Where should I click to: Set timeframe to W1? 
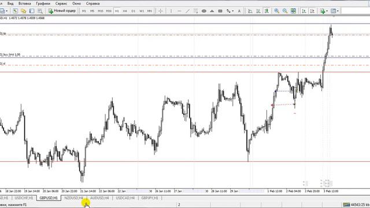coord(142,11)
